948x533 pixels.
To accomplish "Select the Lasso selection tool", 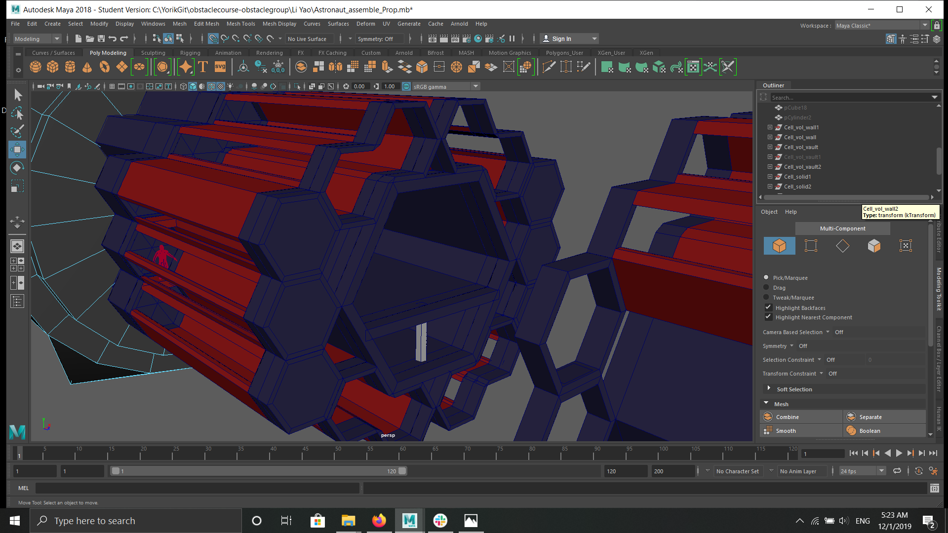I will tap(17, 114).
